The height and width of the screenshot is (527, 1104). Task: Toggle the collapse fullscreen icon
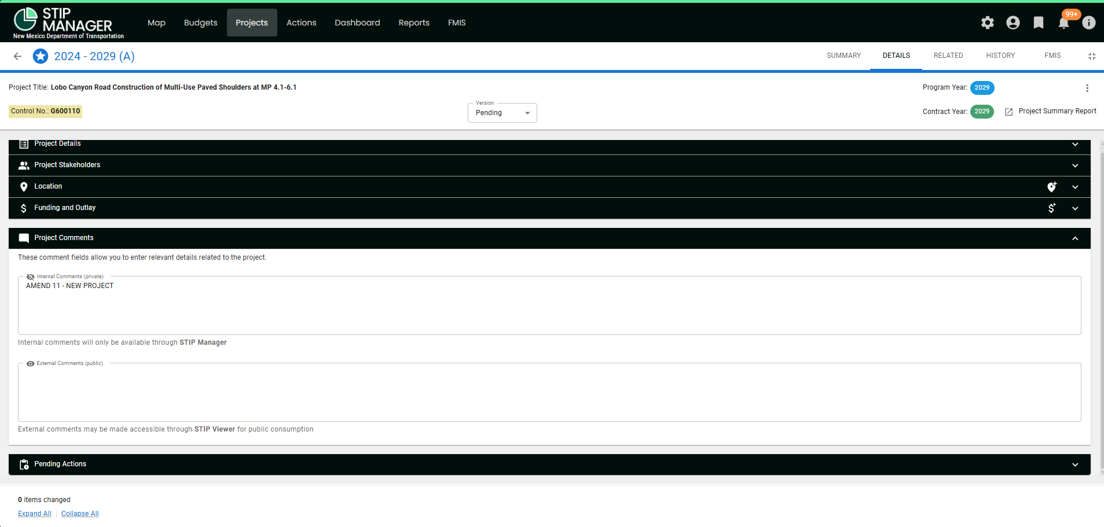coord(1092,56)
